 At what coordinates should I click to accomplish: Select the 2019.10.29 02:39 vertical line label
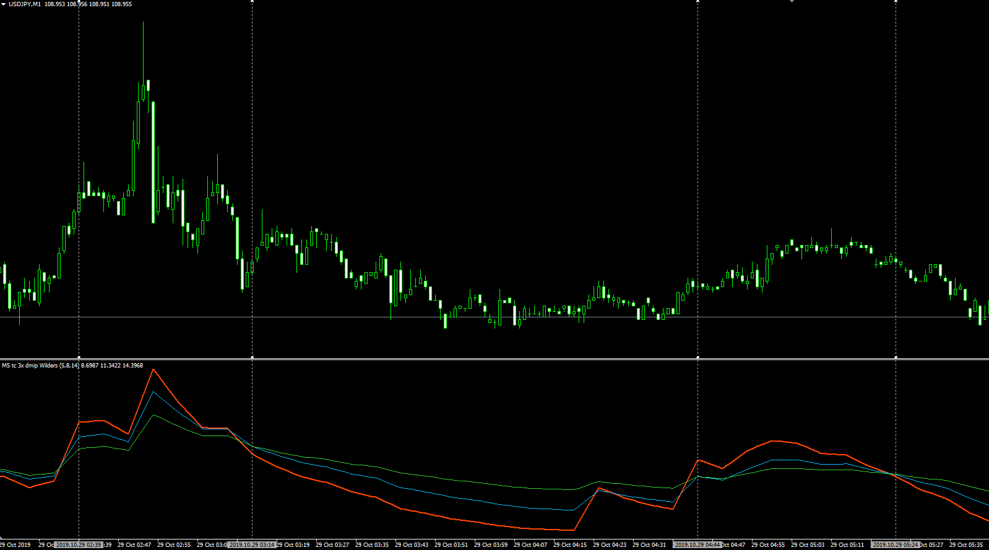point(79,545)
